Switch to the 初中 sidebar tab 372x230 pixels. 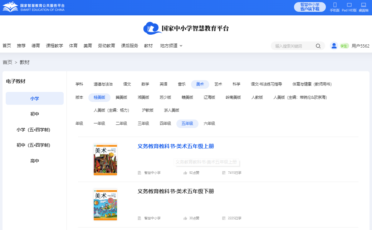coord(35,114)
